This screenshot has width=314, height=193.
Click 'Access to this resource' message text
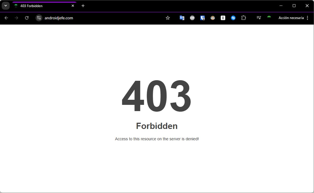click(157, 139)
